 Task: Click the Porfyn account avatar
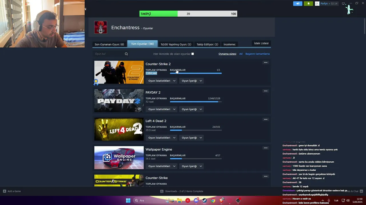[317, 4]
